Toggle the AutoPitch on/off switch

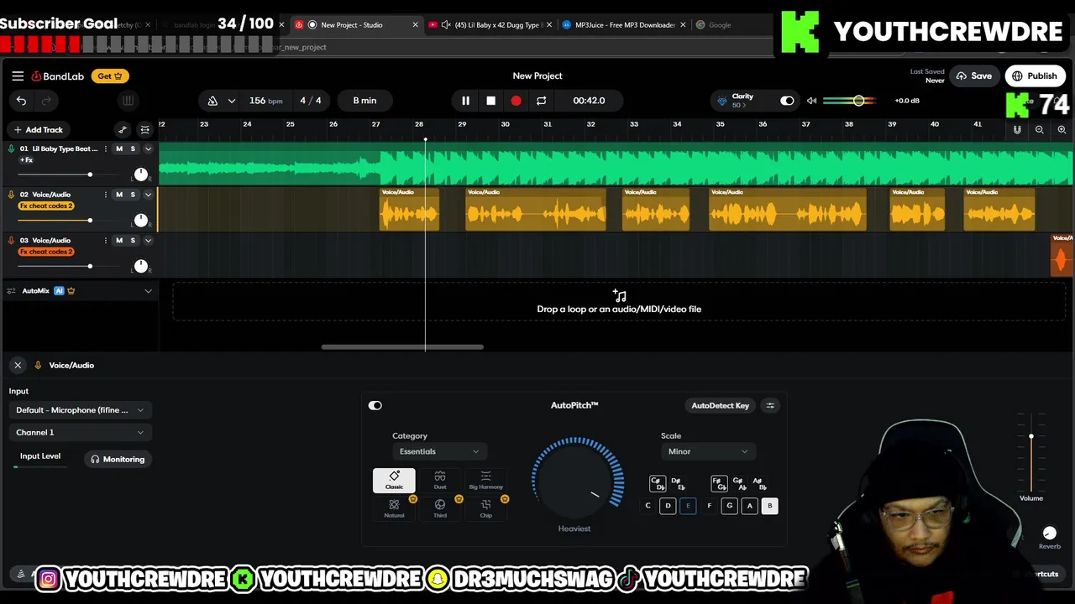375,406
